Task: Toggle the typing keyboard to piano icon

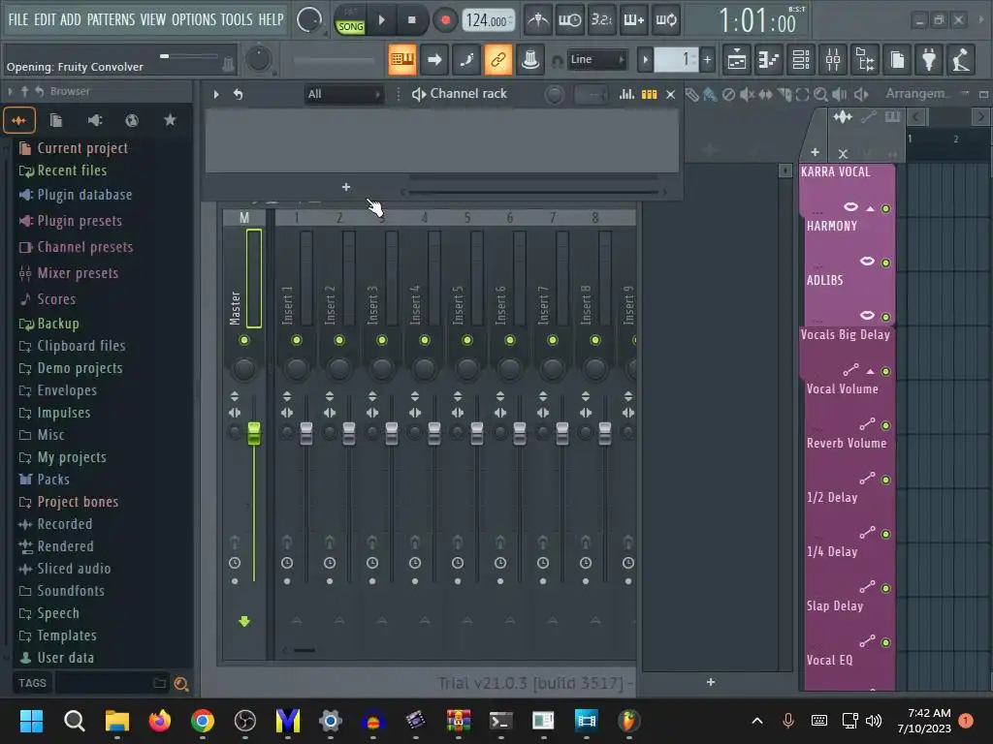Action: point(401,59)
